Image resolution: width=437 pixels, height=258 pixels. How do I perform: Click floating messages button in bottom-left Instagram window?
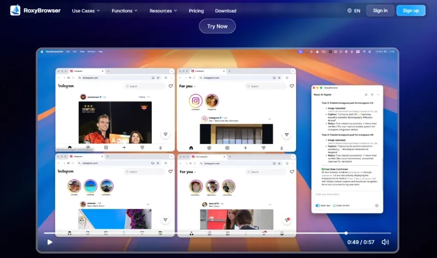(x=166, y=220)
